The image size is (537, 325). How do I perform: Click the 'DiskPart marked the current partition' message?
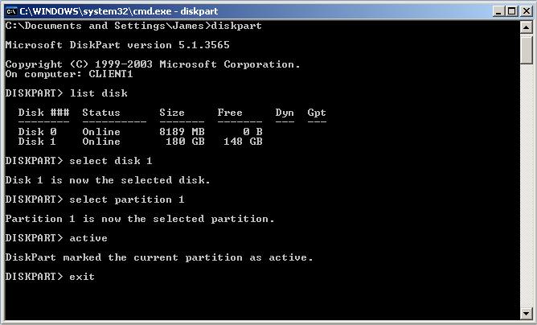click(x=159, y=257)
